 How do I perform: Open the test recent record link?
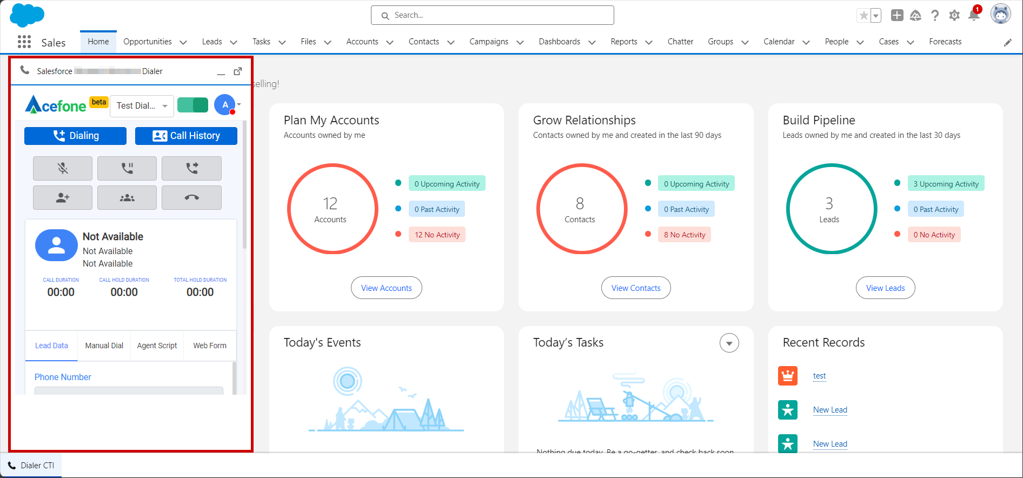[819, 376]
